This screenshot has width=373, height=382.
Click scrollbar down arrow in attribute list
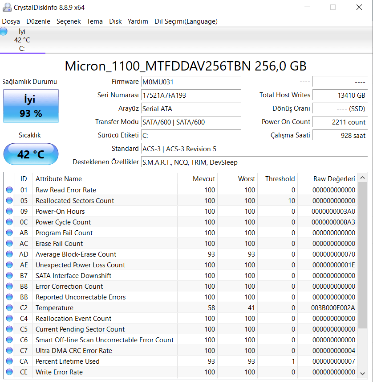363,374
